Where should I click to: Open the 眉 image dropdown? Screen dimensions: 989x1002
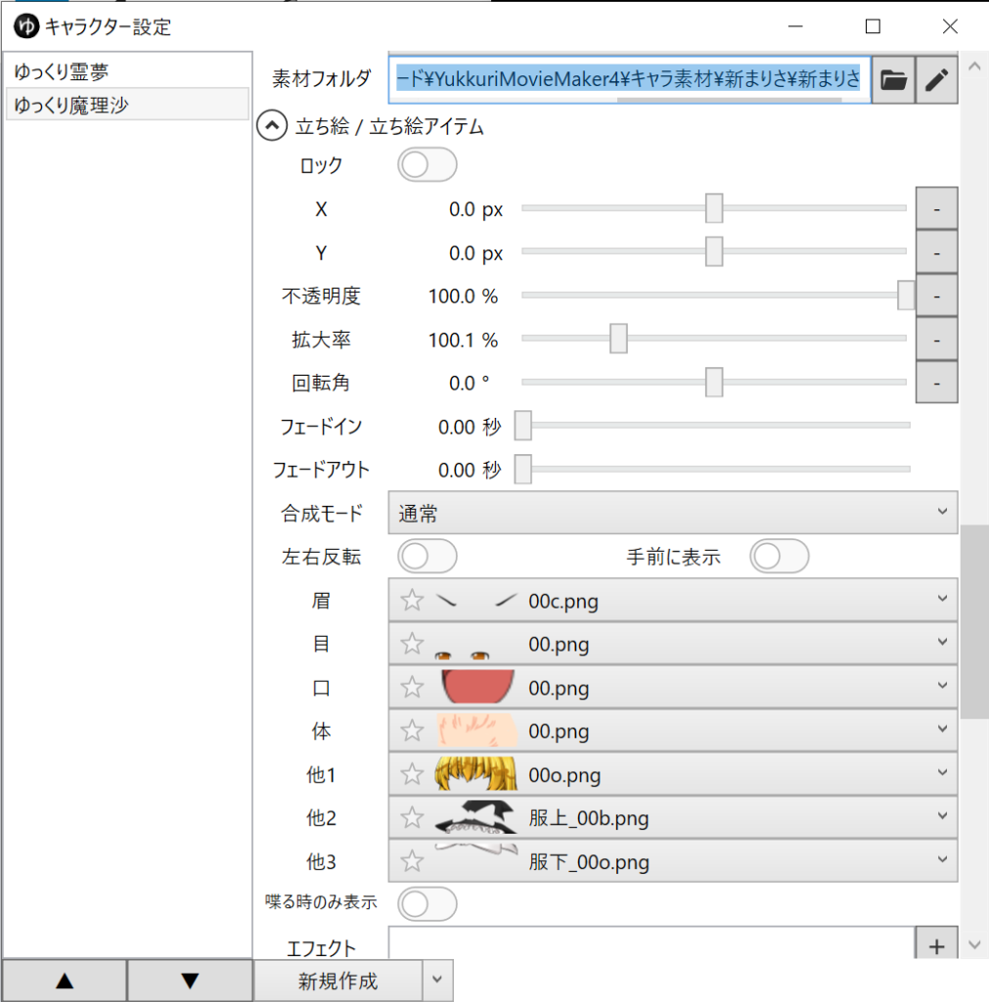pos(673,600)
